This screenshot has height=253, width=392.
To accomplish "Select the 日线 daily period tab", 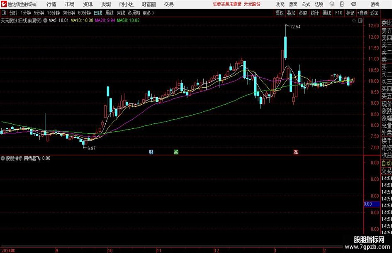I will [x=98, y=13].
